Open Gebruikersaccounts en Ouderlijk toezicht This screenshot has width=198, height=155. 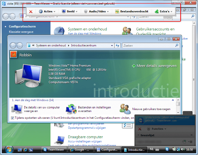pyautogui.click(x=155, y=31)
